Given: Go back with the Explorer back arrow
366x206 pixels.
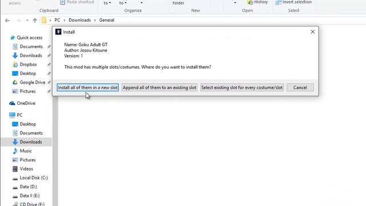Looking at the screenshot, I should click(x=7, y=21).
